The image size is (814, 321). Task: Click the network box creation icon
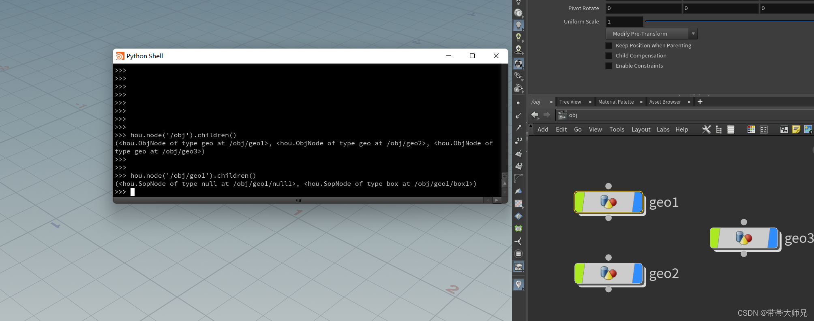784,130
